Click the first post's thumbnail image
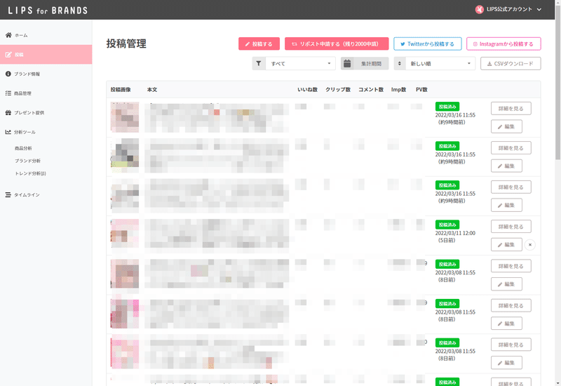The image size is (561, 386). click(125, 117)
